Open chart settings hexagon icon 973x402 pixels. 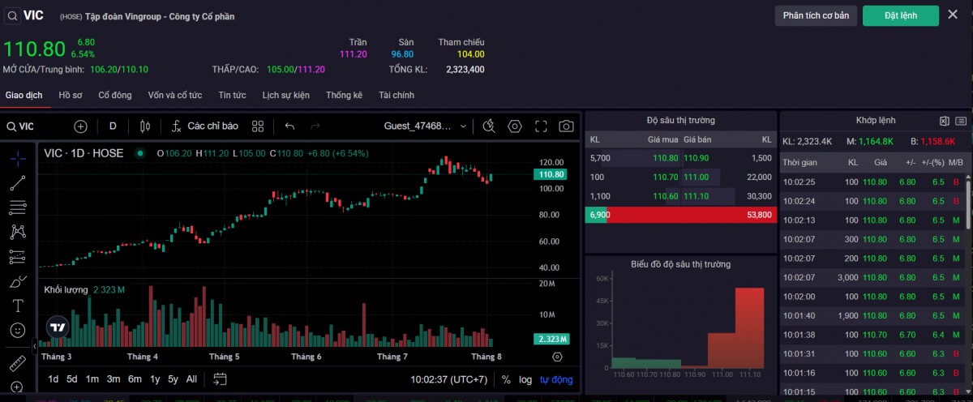point(514,126)
